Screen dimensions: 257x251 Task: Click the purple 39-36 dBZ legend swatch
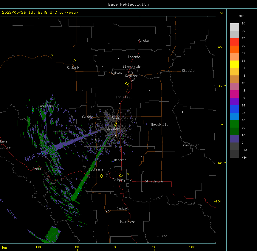[x=234, y=102]
